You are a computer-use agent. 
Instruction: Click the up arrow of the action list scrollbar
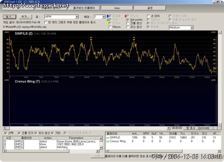coord(101,138)
